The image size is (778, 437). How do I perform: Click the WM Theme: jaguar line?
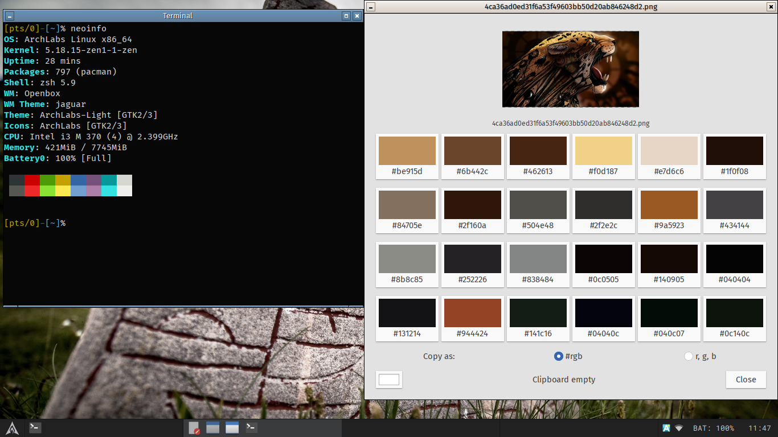click(45, 104)
